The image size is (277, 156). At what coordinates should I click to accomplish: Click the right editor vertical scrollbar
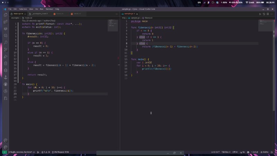[x=274, y=66]
